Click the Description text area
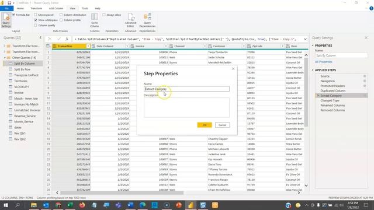 pyautogui.click(x=186, y=107)
